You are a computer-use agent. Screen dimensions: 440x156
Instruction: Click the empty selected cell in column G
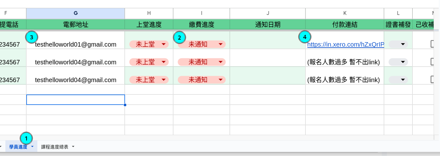point(75,100)
